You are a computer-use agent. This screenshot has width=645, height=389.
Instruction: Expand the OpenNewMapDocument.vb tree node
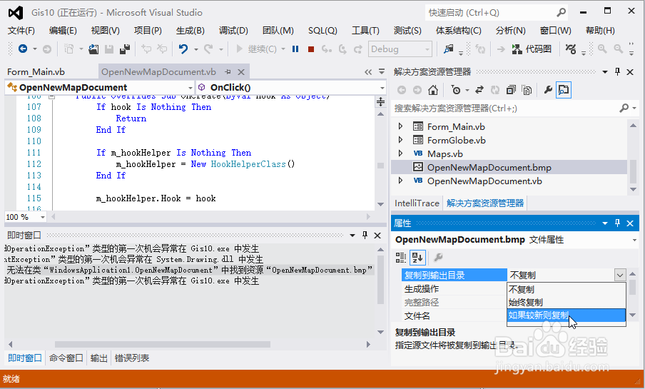click(x=400, y=181)
